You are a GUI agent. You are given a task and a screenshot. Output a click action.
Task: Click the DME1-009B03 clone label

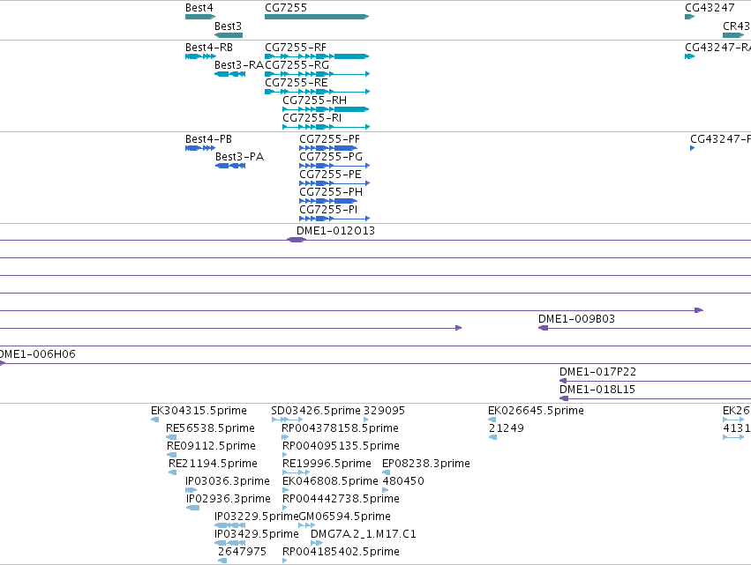click(x=576, y=319)
